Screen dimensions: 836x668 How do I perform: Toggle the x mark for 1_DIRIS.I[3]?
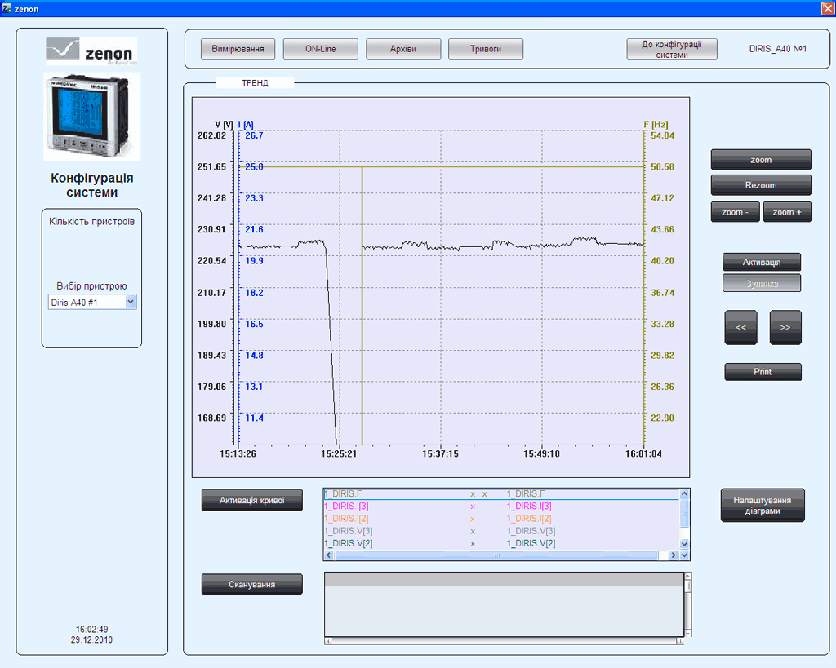coord(473,507)
